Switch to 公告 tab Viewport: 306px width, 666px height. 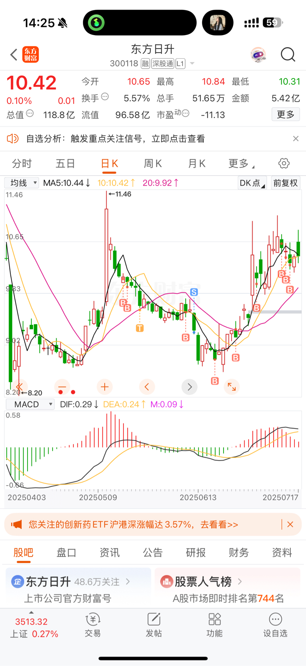(153, 553)
